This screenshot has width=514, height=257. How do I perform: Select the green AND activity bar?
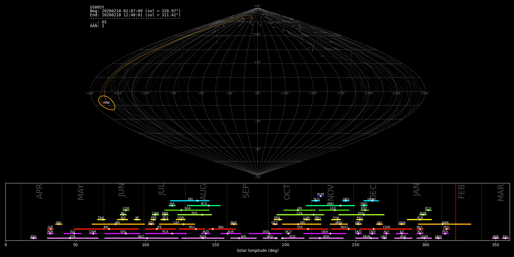[x=330, y=205]
